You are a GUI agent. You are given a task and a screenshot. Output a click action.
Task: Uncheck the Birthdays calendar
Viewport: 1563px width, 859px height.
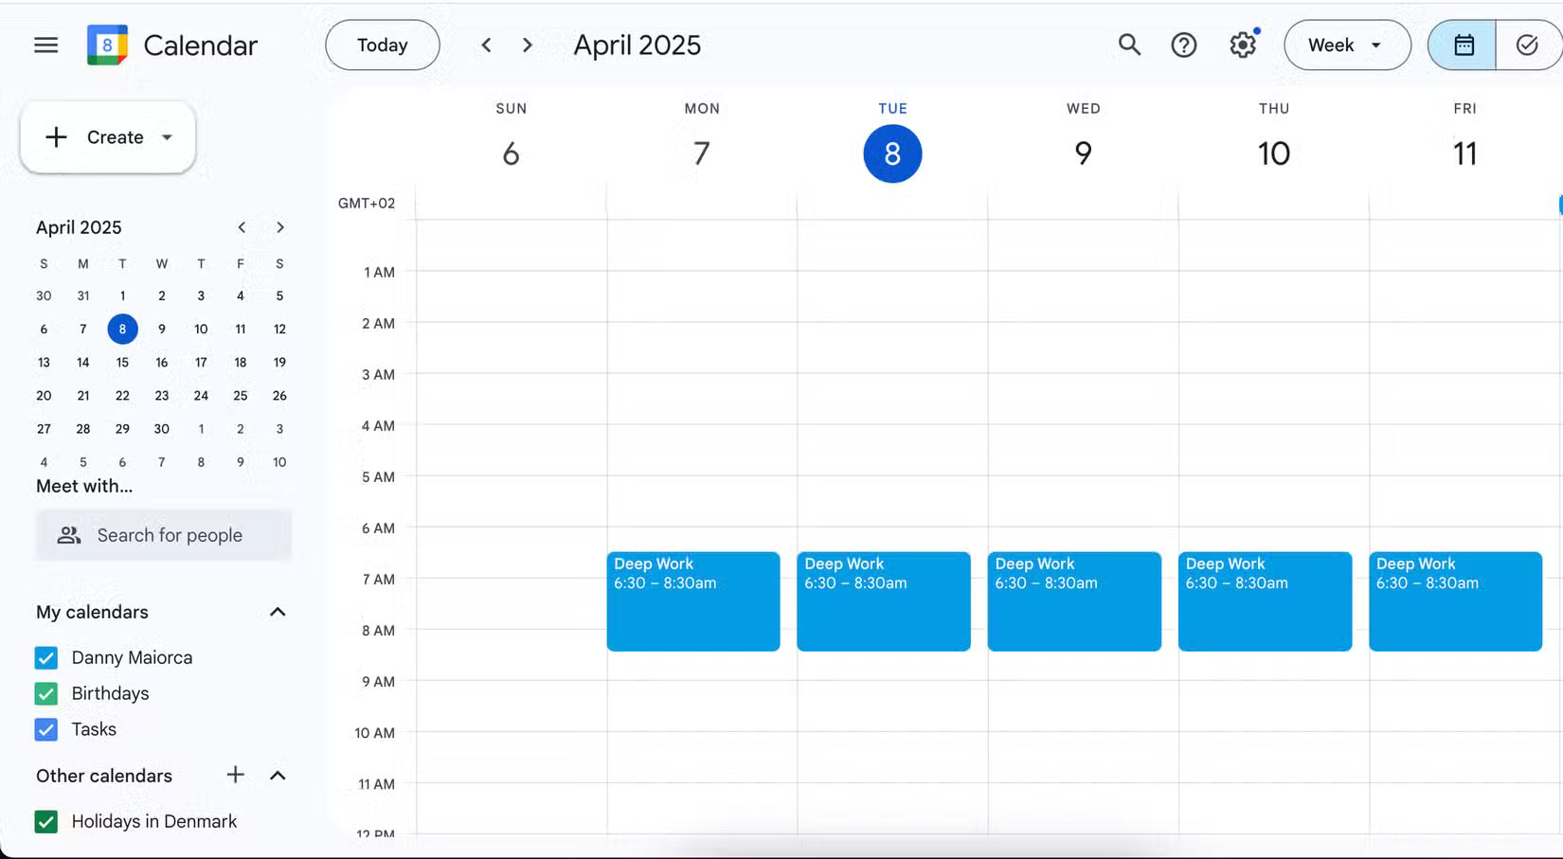(45, 693)
